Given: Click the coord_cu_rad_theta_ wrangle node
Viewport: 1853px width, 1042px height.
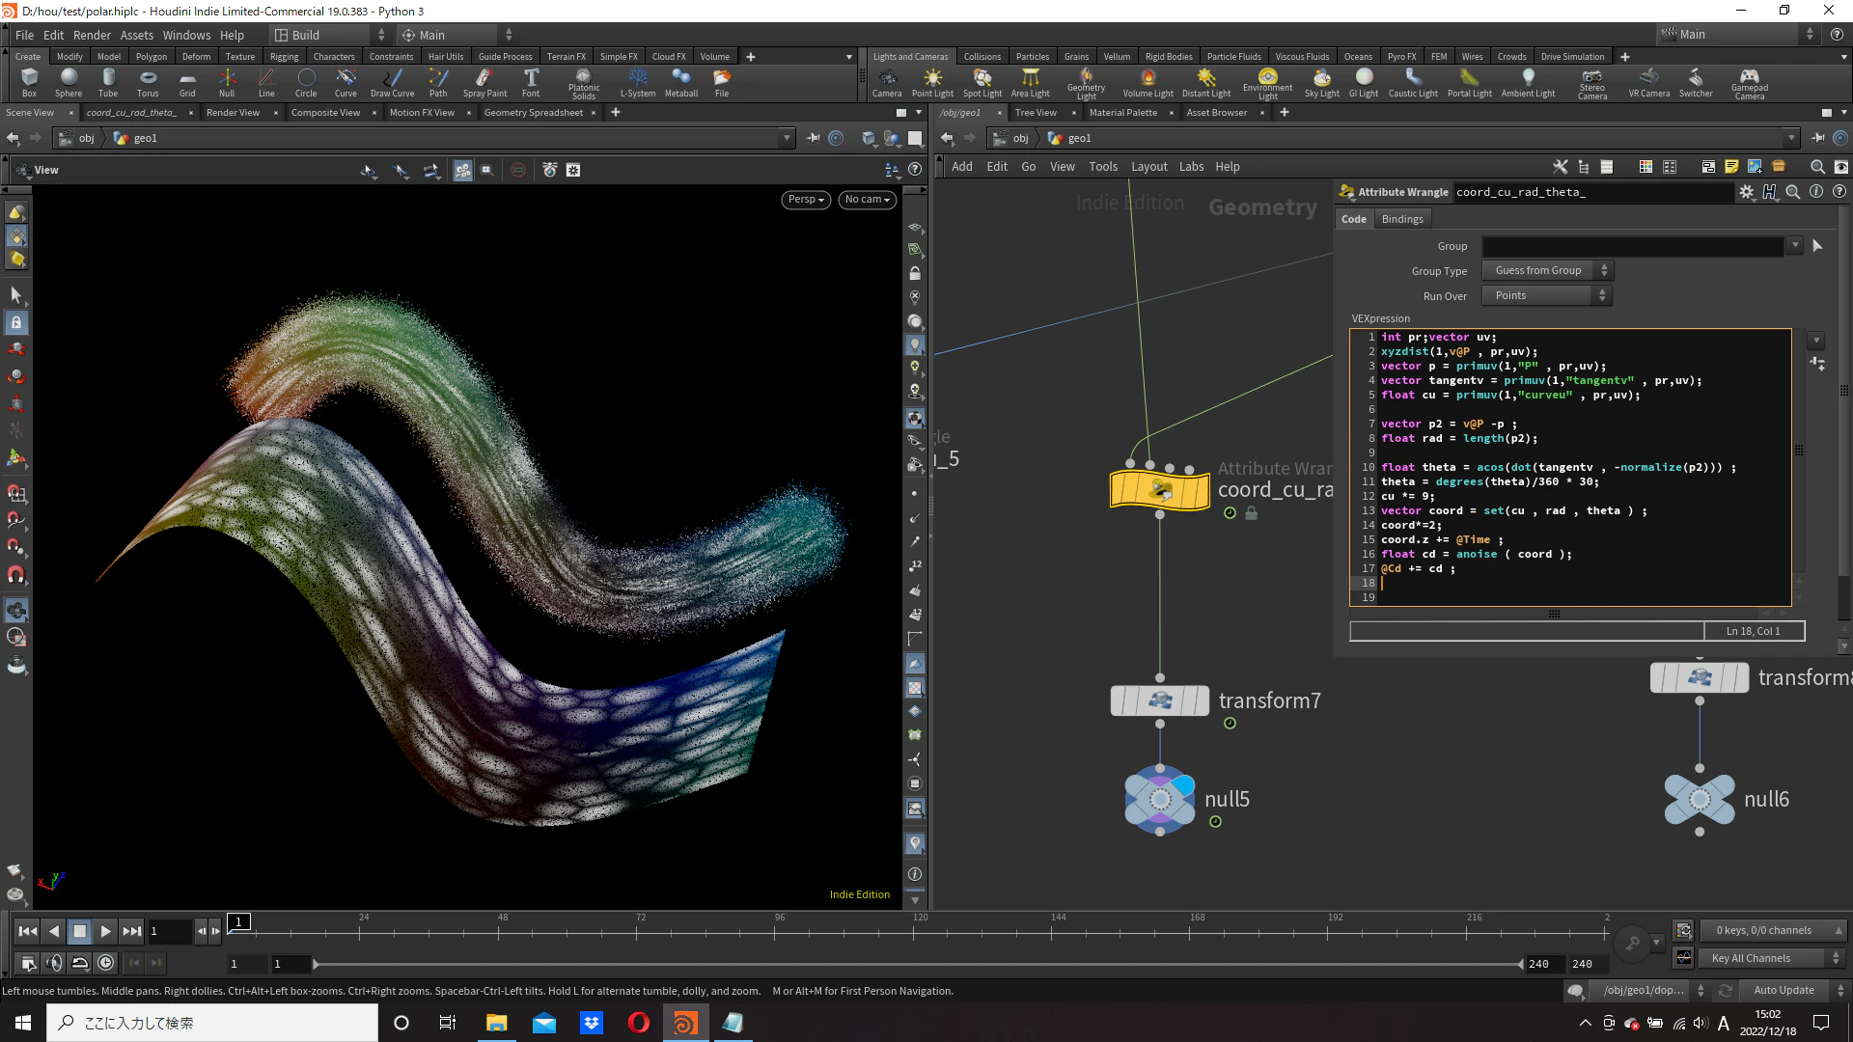Looking at the screenshot, I should tap(1159, 490).
